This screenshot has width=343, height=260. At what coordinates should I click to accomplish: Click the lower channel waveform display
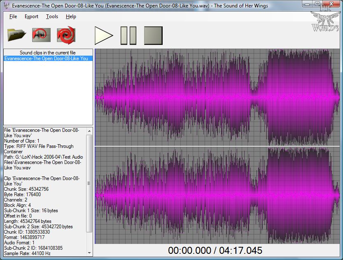pos(217,195)
